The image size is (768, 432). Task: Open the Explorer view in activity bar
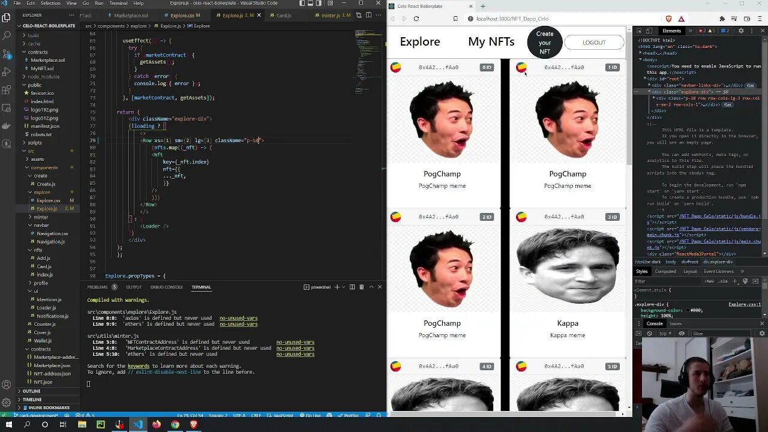[x=7, y=18]
